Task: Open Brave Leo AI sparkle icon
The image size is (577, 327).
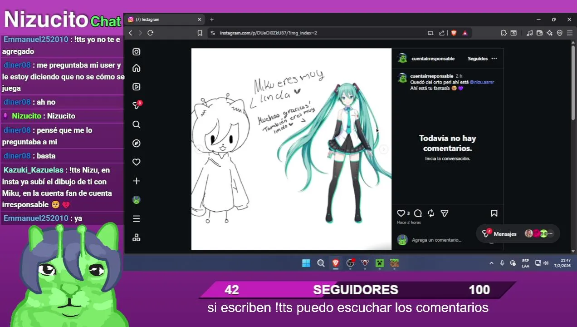Action: point(549,33)
